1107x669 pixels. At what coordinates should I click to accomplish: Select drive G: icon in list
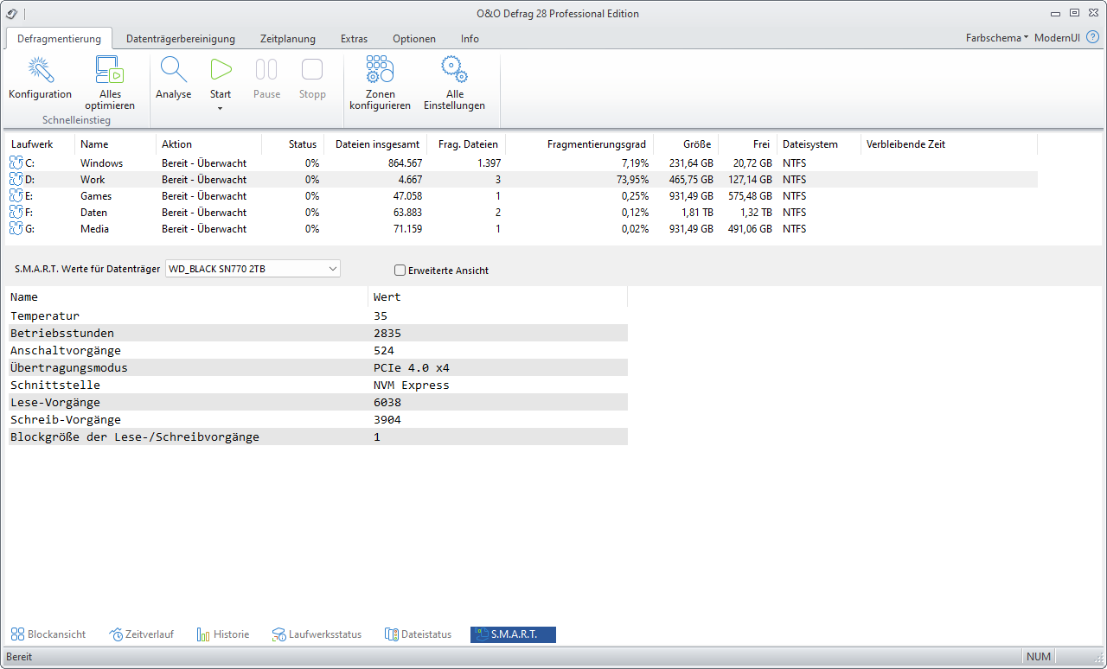pos(16,229)
